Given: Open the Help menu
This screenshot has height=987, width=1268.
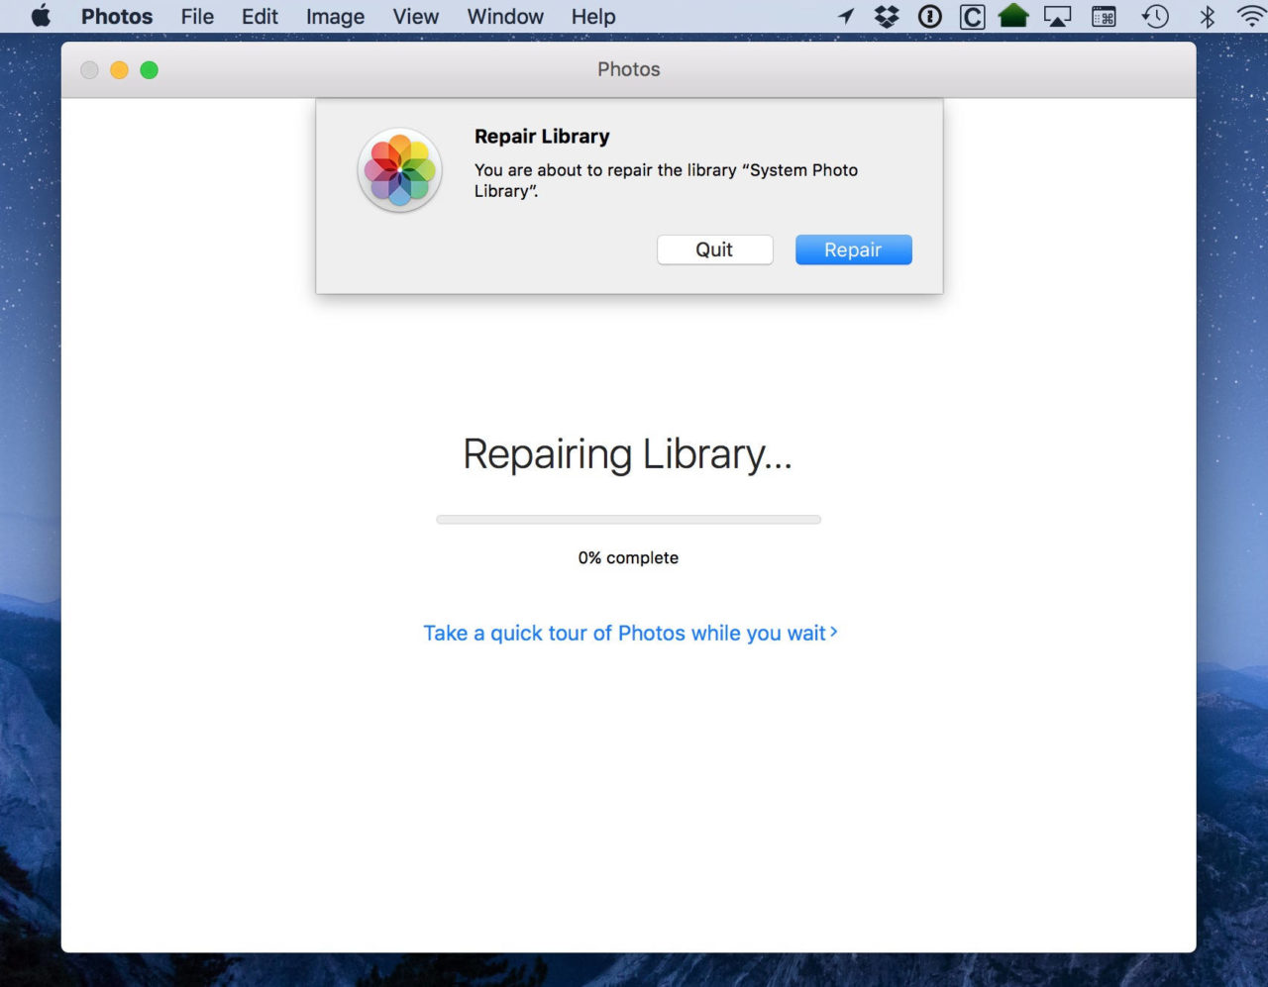Looking at the screenshot, I should [593, 17].
